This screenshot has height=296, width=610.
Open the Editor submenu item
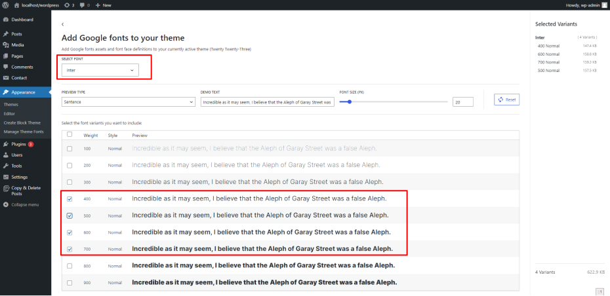(9, 113)
